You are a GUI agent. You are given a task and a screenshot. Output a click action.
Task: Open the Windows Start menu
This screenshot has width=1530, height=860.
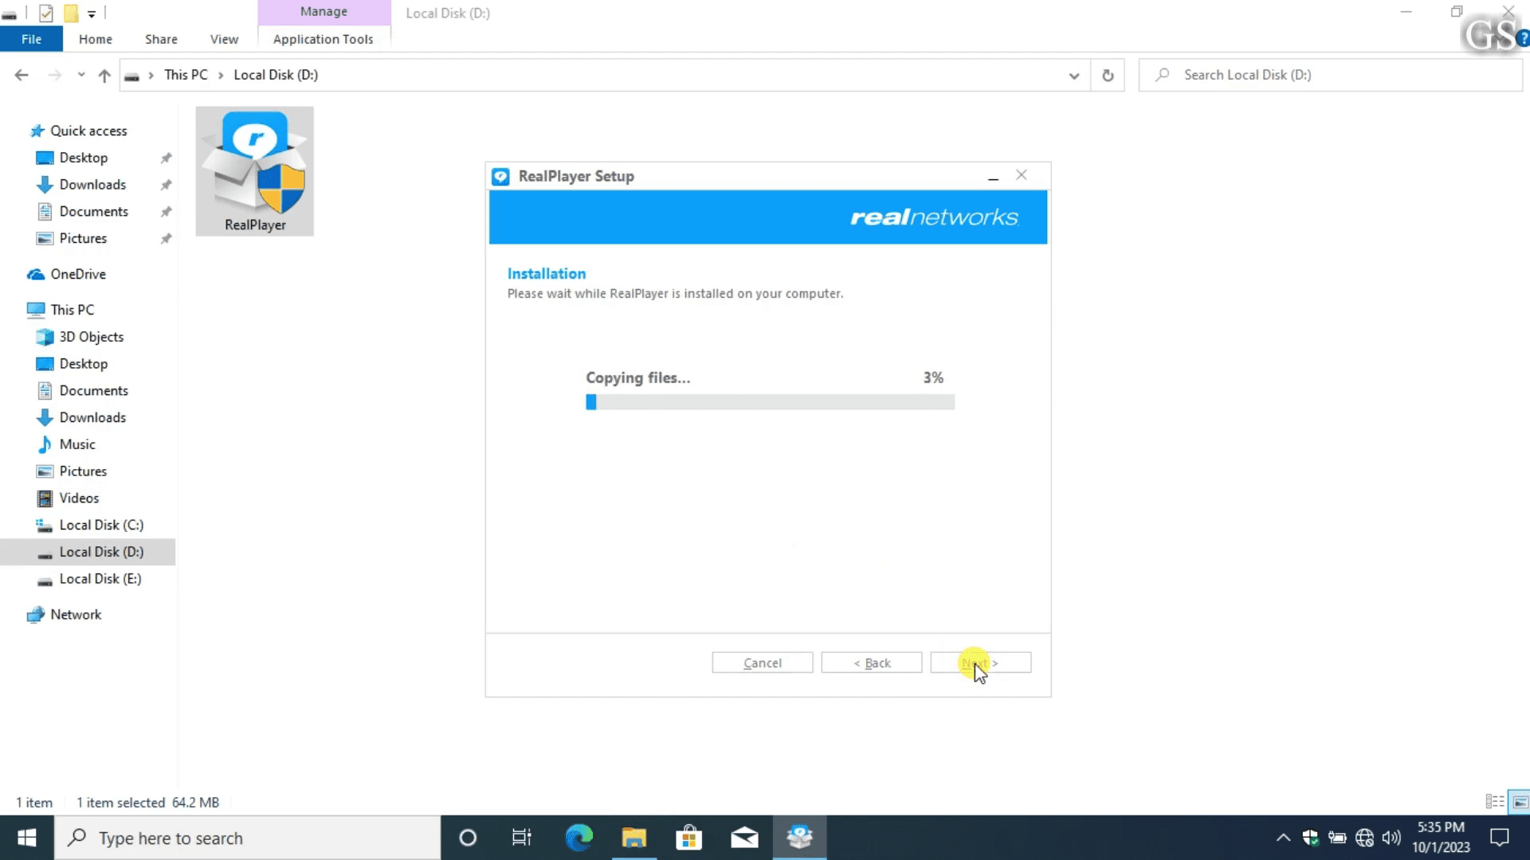27,838
